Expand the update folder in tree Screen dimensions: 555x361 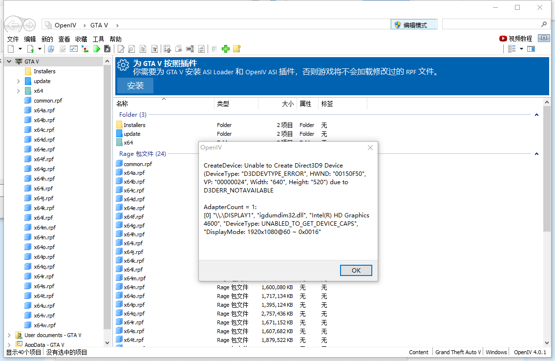click(19, 81)
